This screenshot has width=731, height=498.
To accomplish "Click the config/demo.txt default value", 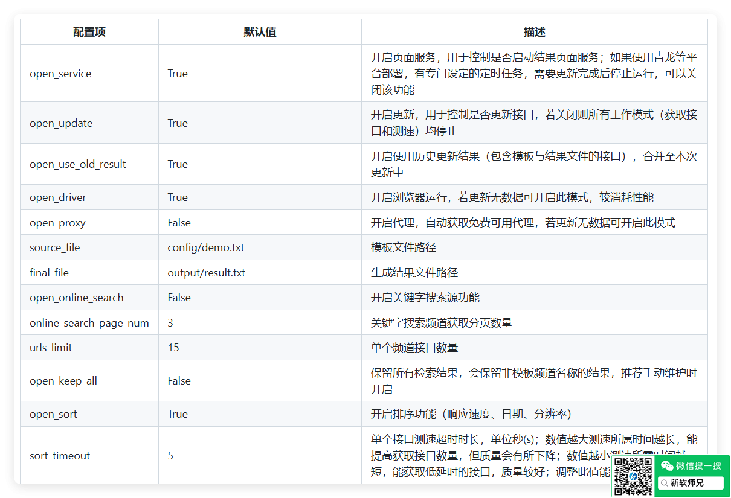I will coord(206,247).
